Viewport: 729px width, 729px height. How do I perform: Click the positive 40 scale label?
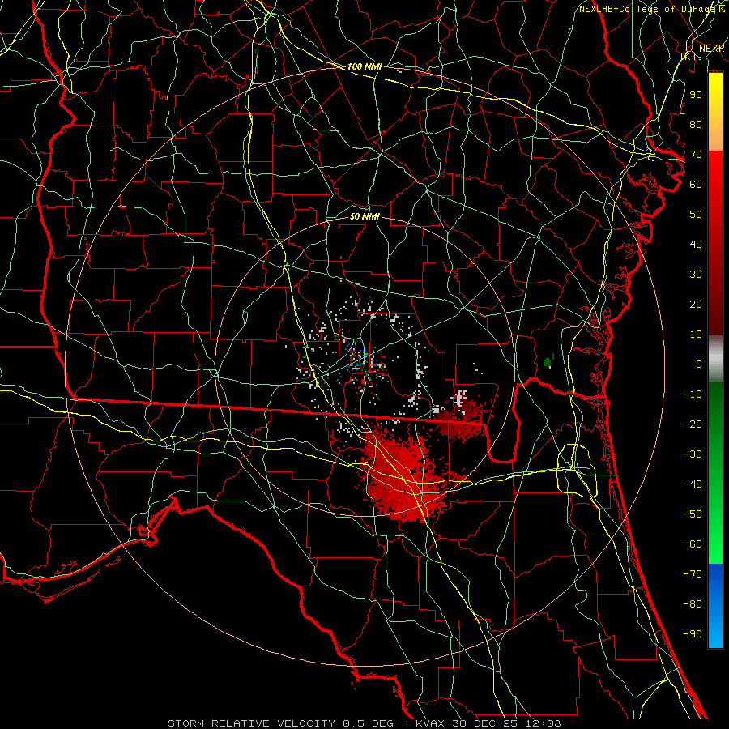[x=696, y=245]
